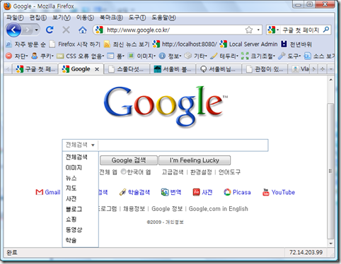Click the Google logo image
The width and height of the screenshot is (341, 264).
(x=165, y=107)
